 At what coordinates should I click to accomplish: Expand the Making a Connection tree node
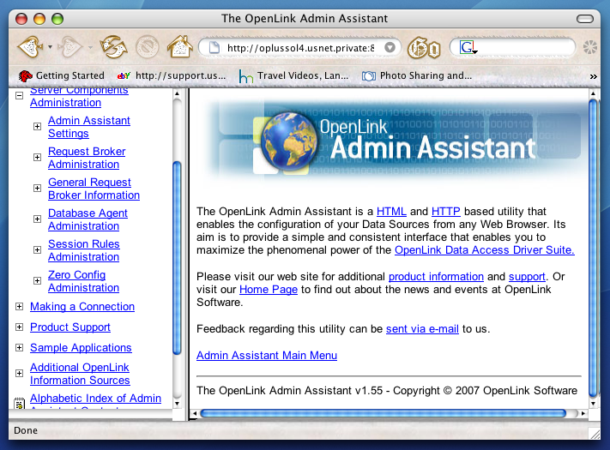point(20,307)
